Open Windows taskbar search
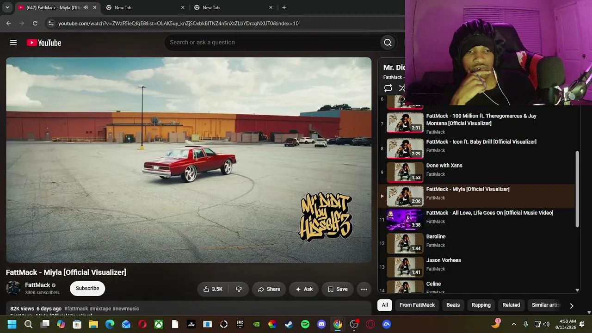Viewport: 592px width, 333px height. pyautogui.click(x=28, y=324)
